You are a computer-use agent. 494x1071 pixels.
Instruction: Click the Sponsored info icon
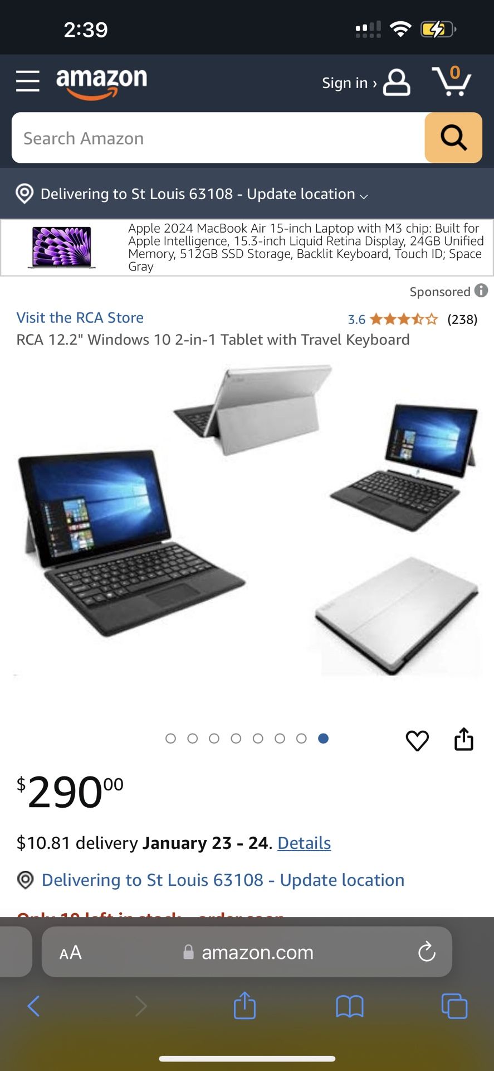coord(481,291)
